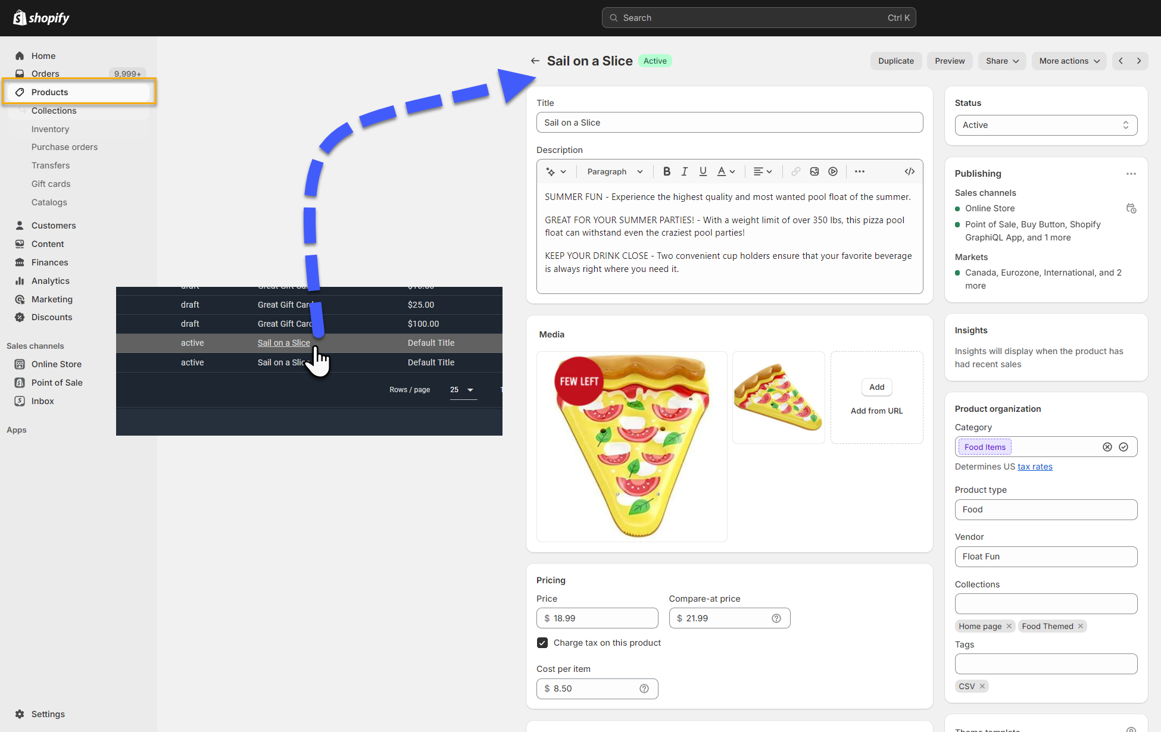Image resolution: width=1161 pixels, height=732 pixels.
Task: Remove the Home page collection tag
Action: (1009, 626)
